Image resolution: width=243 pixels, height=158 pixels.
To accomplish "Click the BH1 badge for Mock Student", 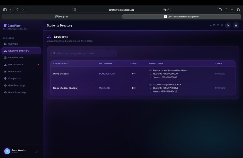I will (x=134, y=88).
